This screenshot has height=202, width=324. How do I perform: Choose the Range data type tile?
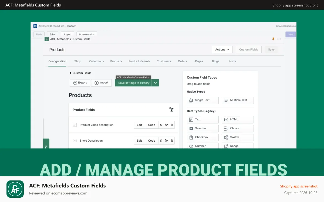(238, 146)
